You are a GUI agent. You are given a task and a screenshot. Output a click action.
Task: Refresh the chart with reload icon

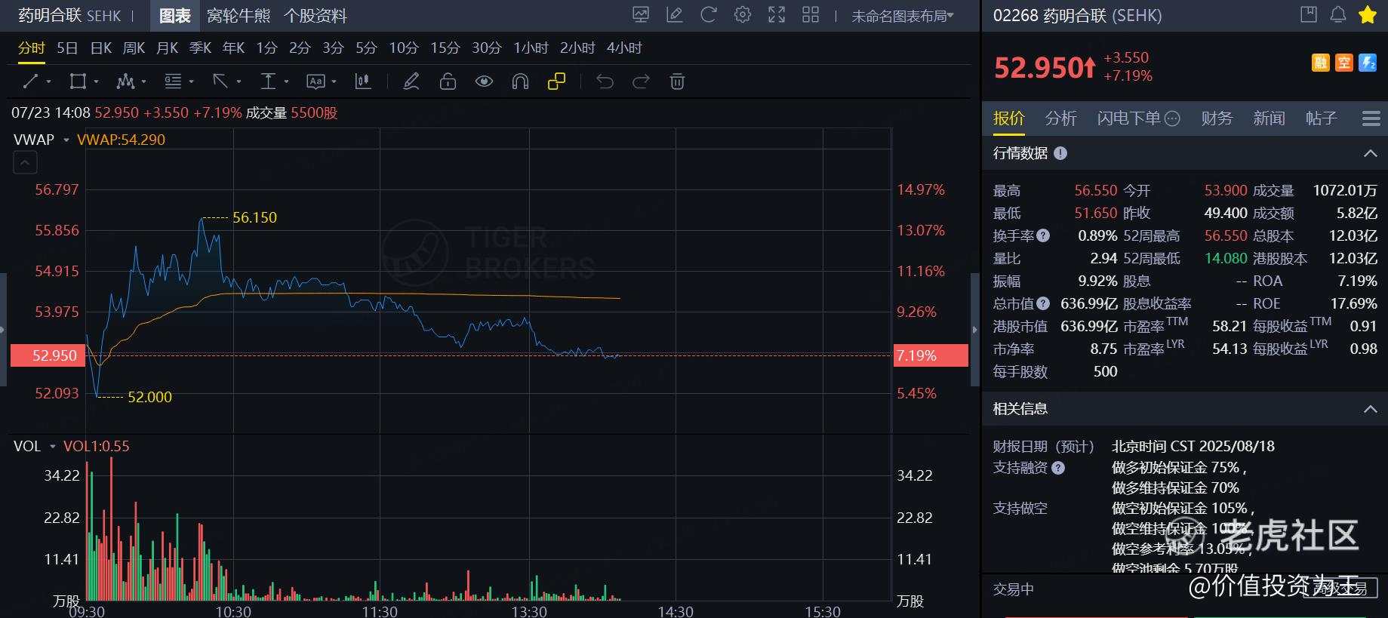708,14
